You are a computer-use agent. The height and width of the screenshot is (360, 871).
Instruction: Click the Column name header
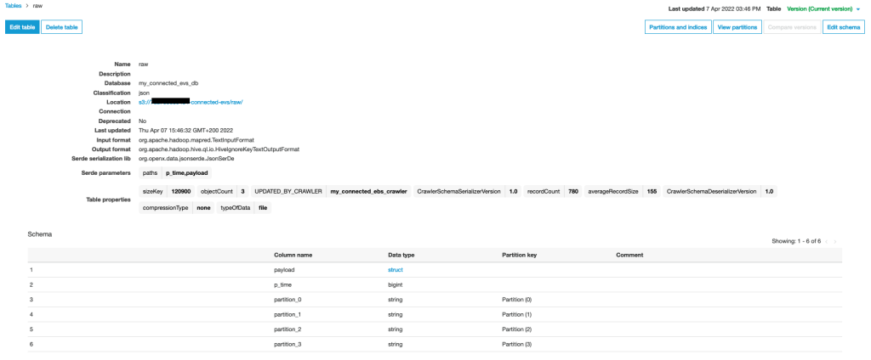point(293,255)
